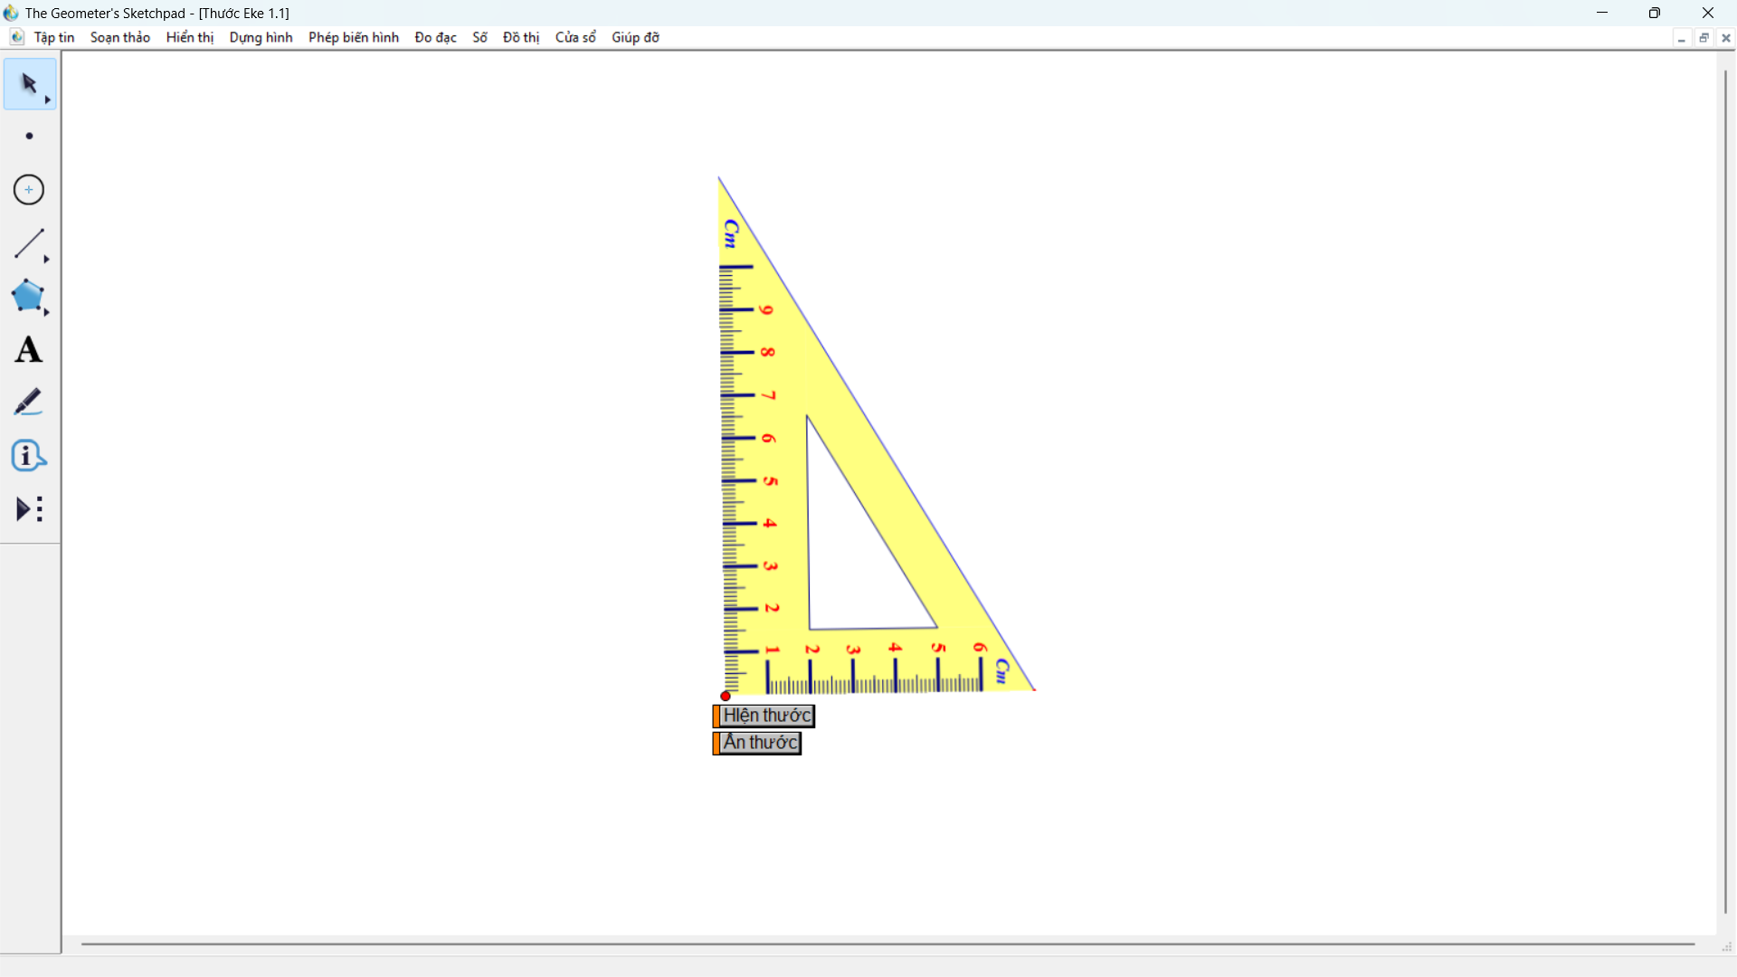Viewport: 1737px width, 977px height.
Task: Select the Information tool
Action: [x=28, y=455]
